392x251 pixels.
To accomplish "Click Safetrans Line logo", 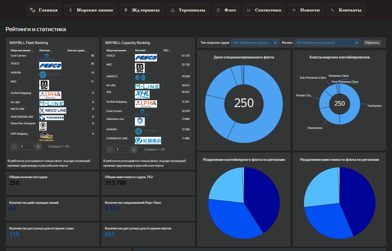I will point(140,122).
